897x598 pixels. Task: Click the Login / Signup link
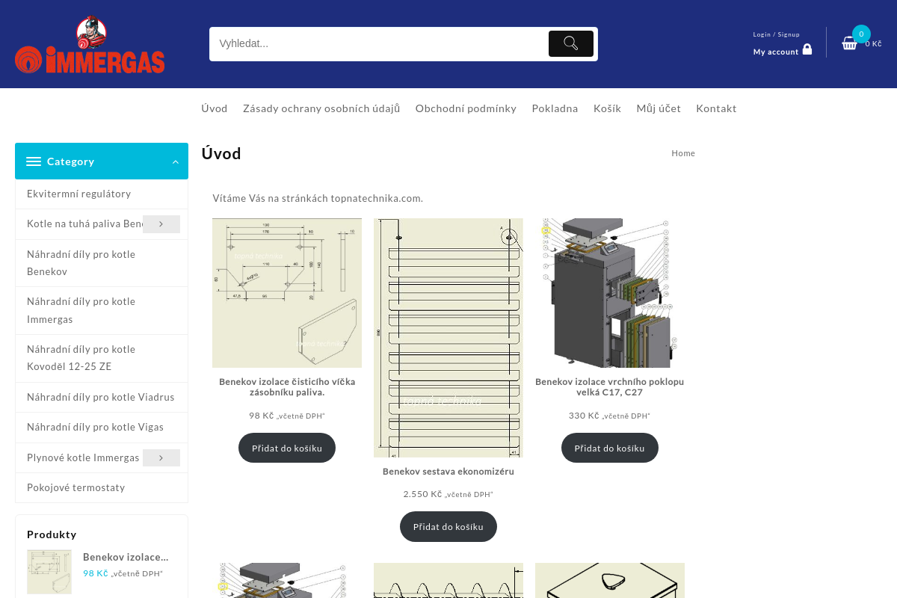777,34
